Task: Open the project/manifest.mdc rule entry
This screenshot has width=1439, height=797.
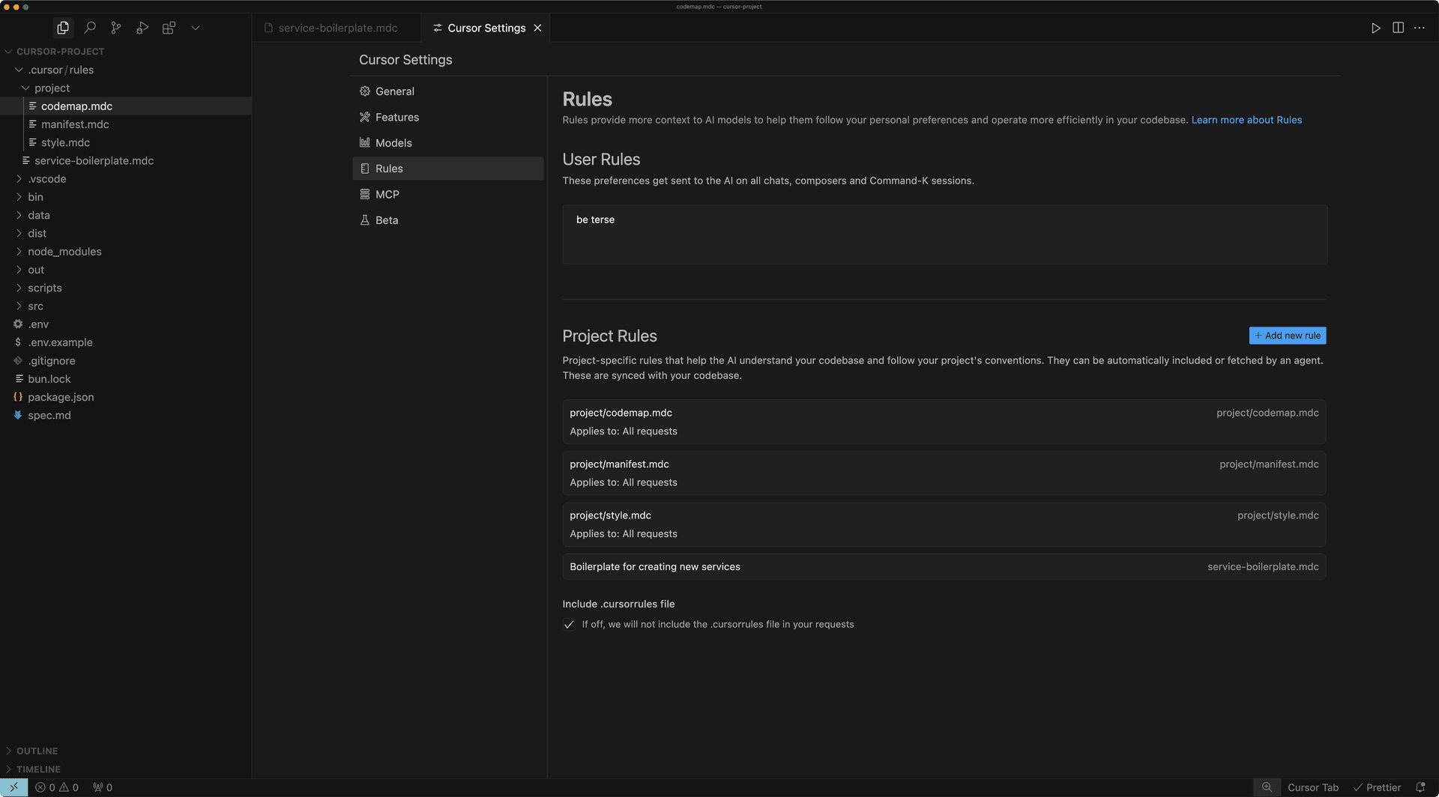Action: coord(944,473)
